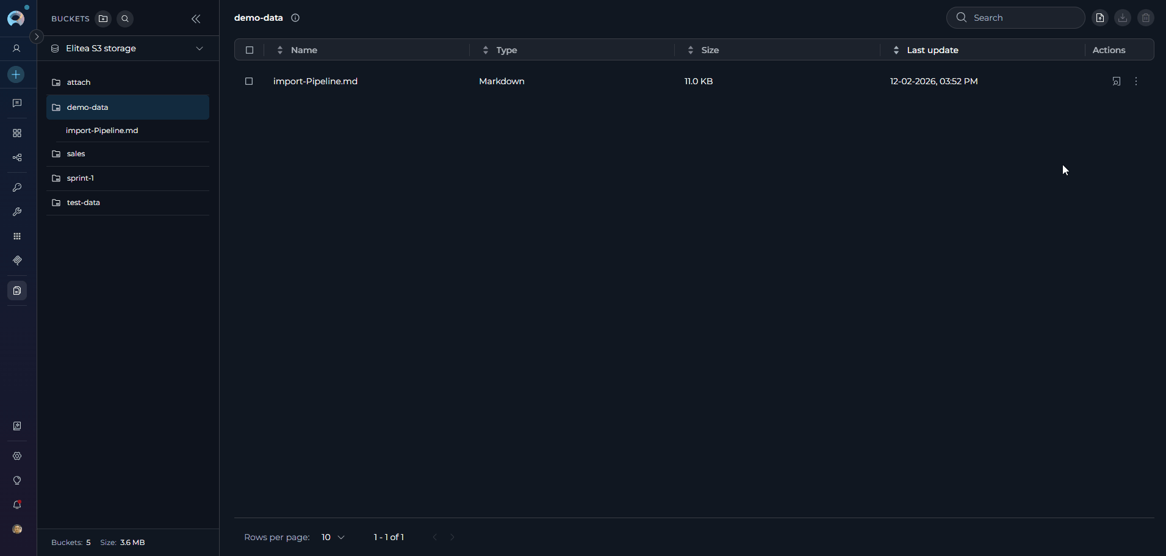Open the lightbulb tips icon in the sidebar
The image size is (1166, 556).
(17, 480)
